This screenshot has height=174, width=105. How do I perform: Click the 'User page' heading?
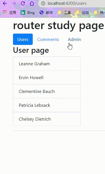(x=31, y=51)
